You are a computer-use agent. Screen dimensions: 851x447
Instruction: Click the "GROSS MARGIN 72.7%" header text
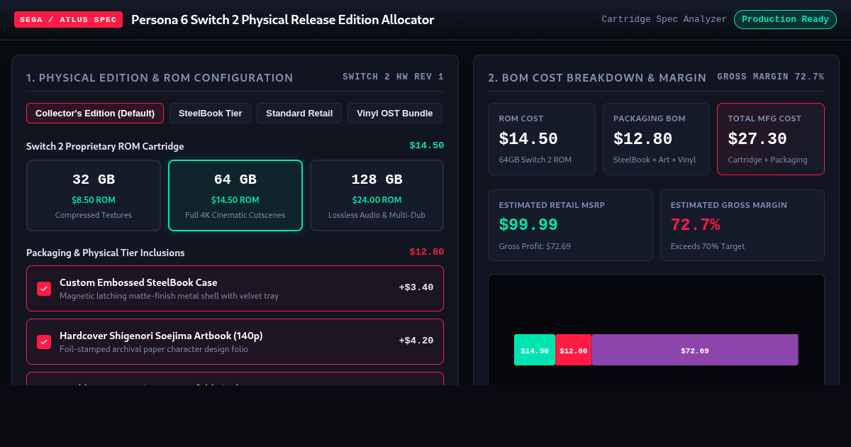coord(771,77)
